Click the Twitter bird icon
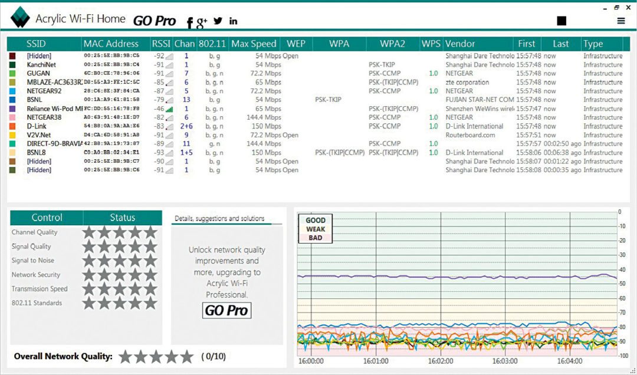This screenshot has width=637, height=375. (218, 21)
